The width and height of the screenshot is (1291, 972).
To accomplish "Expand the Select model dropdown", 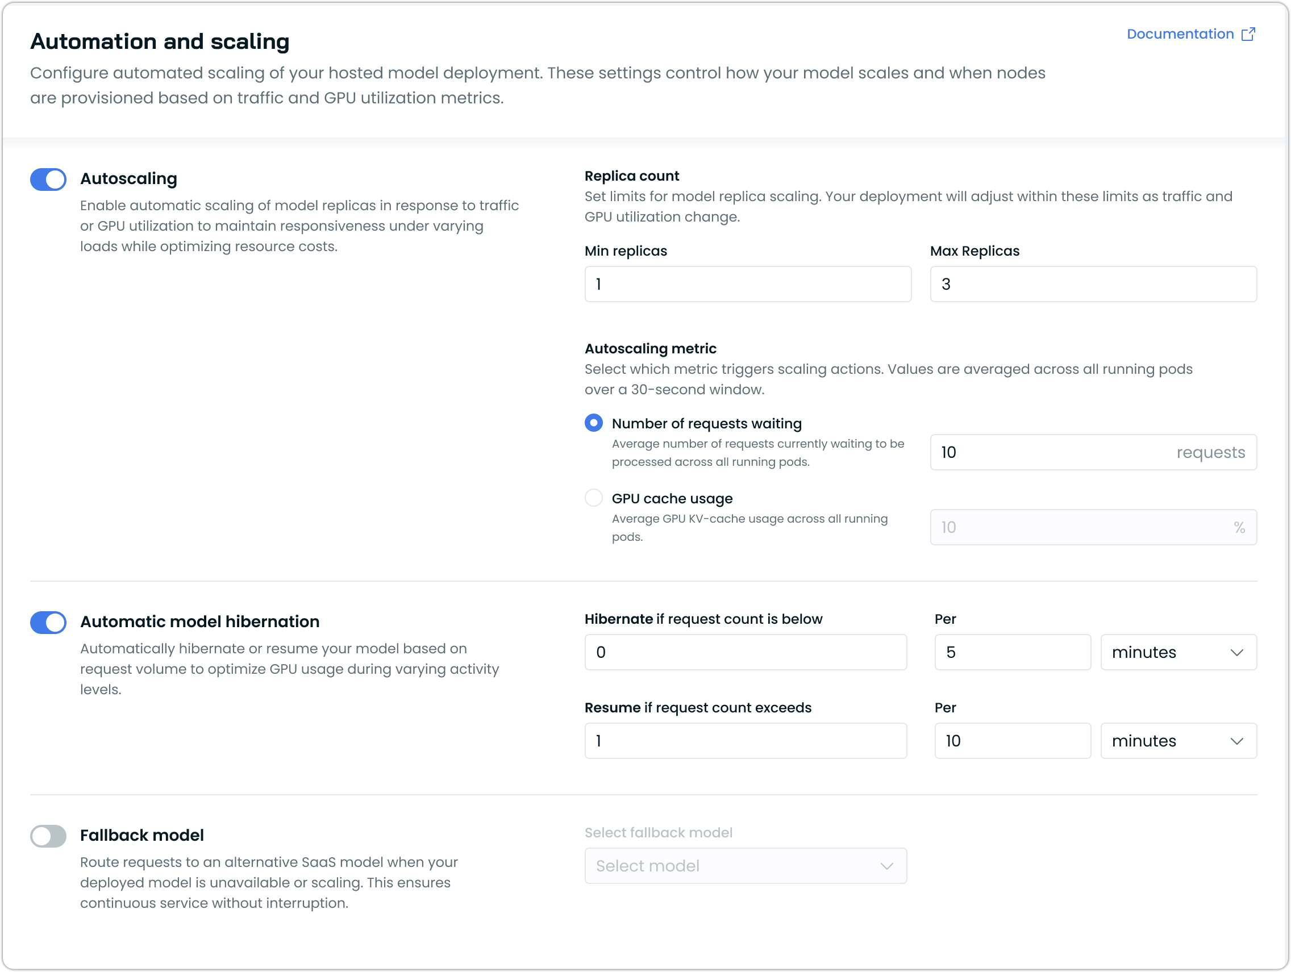I will 746,866.
